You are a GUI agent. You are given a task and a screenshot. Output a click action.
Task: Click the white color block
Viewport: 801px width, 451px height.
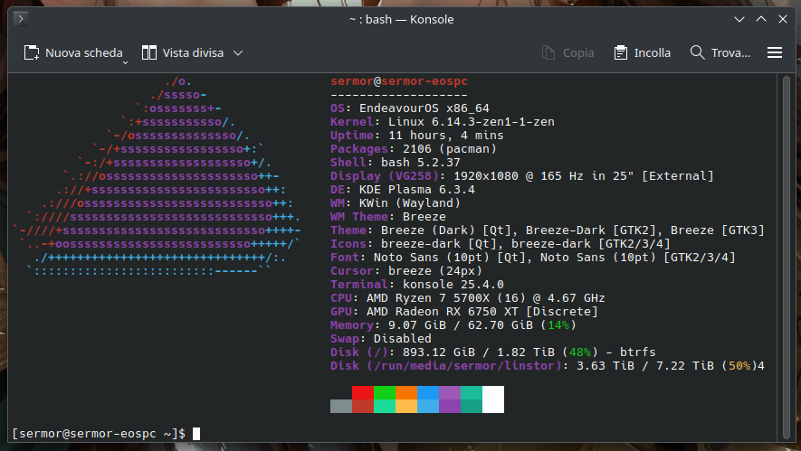[493, 399]
